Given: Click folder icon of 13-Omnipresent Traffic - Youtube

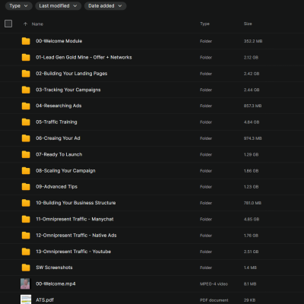Looking at the screenshot, I should (26, 252).
